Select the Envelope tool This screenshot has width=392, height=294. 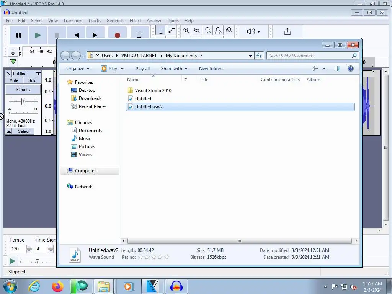tap(171, 31)
